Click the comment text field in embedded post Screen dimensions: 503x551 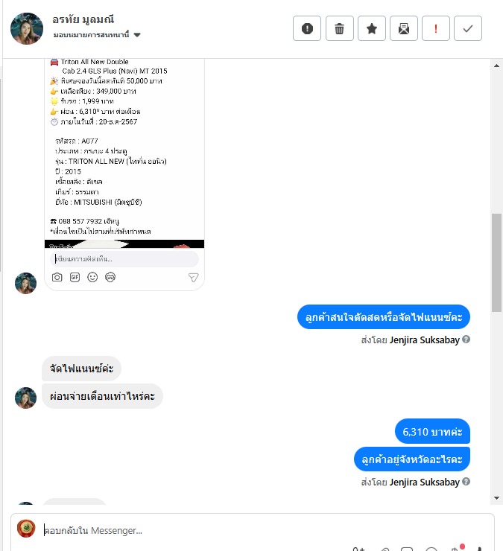point(124,259)
